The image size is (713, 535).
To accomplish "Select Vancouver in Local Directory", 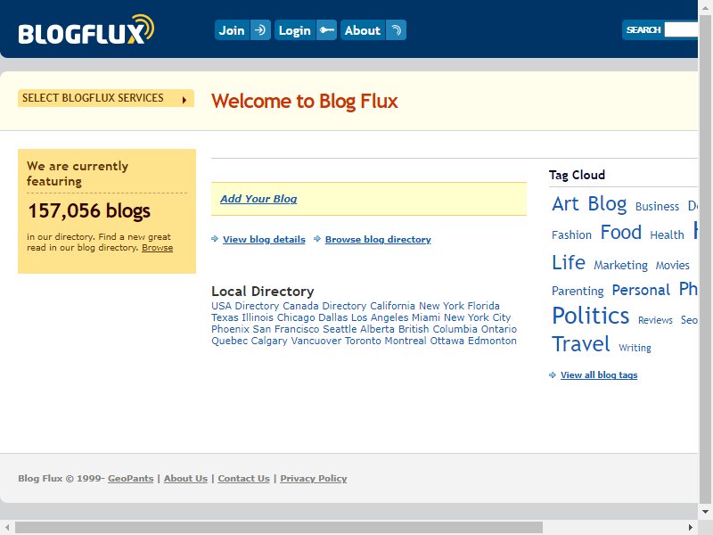I will [316, 341].
